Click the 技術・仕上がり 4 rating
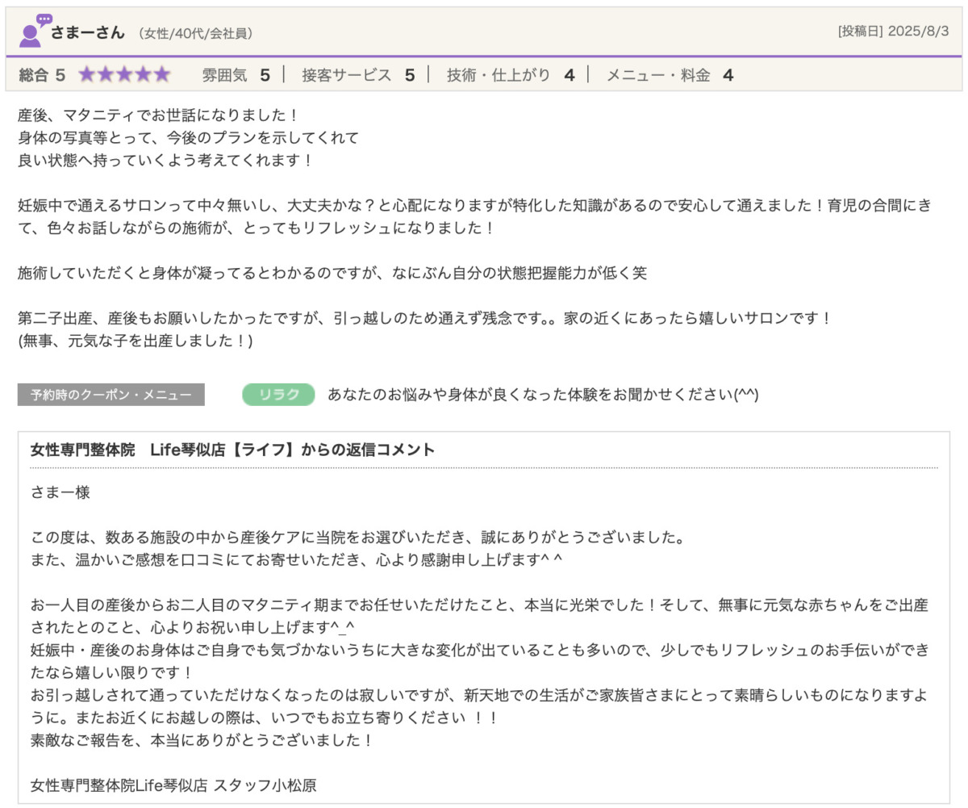The width and height of the screenshot is (968, 808). (x=511, y=75)
